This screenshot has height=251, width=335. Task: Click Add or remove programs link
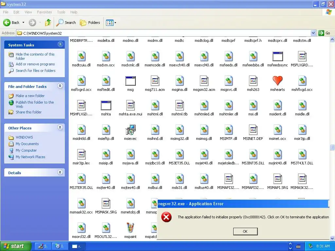[x=35, y=64]
